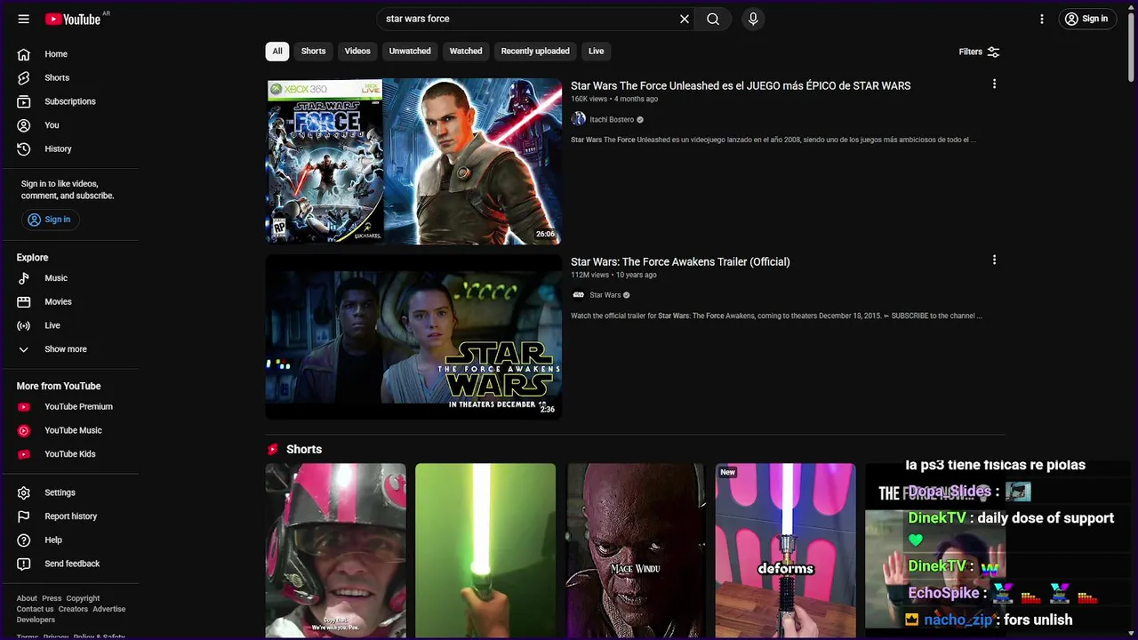Open the green lightsaber Short
The height and width of the screenshot is (640, 1138).
pyautogui.click(x=485, y=550)
